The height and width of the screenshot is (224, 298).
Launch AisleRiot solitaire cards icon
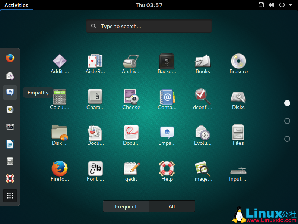[x=95, y=61]
